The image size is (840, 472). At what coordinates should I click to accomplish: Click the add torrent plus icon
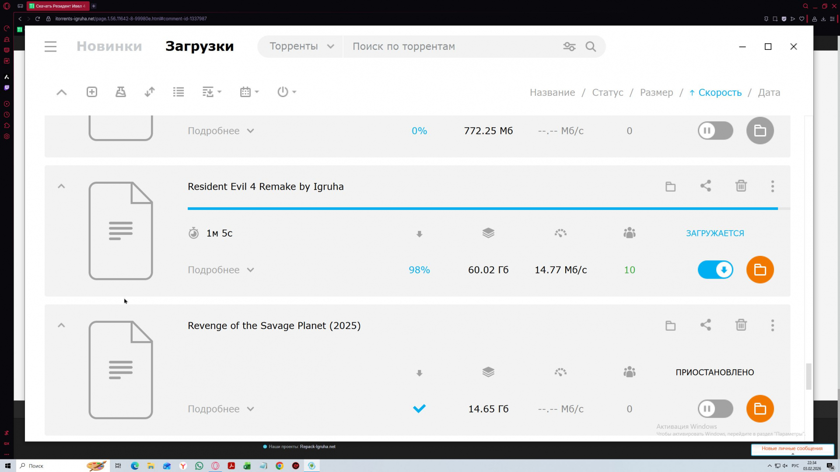92,92
